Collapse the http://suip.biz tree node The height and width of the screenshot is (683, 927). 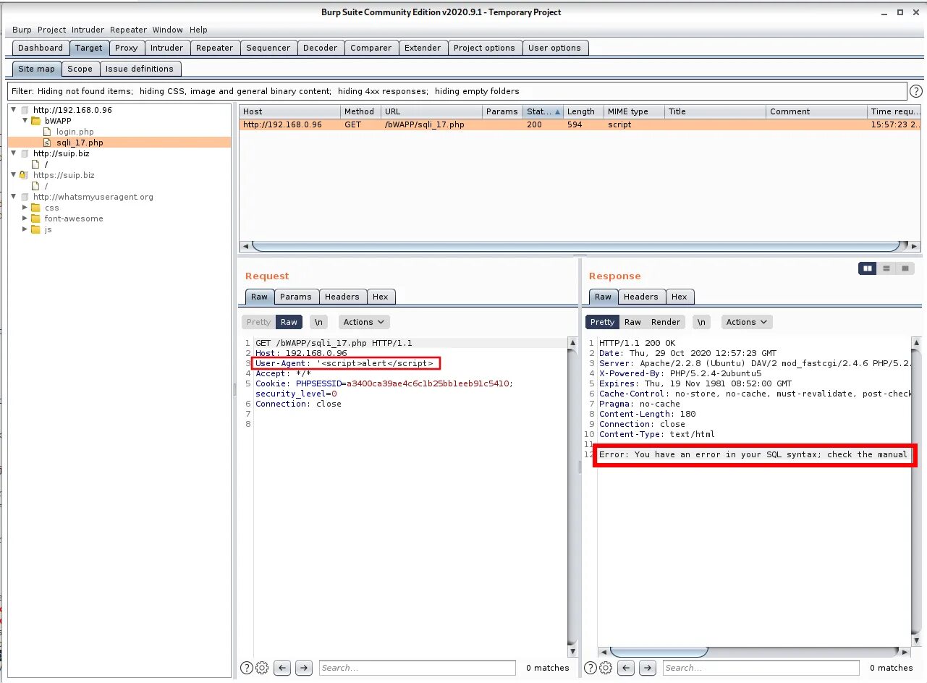(x=14, y=153)
